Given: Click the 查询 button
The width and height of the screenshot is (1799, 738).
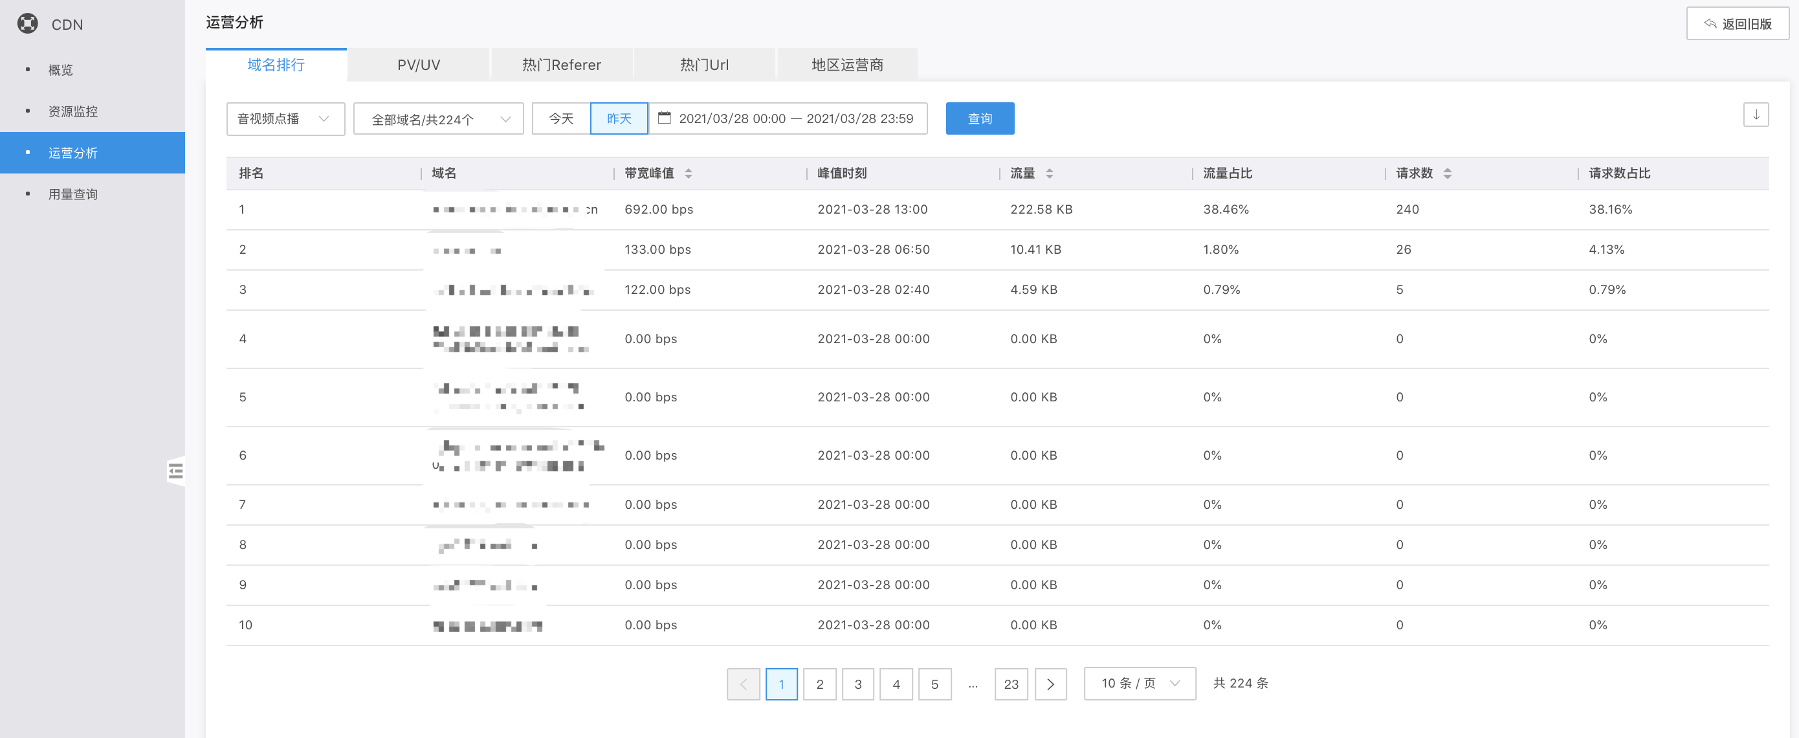Looking at the screenshot, I should 979,118.
